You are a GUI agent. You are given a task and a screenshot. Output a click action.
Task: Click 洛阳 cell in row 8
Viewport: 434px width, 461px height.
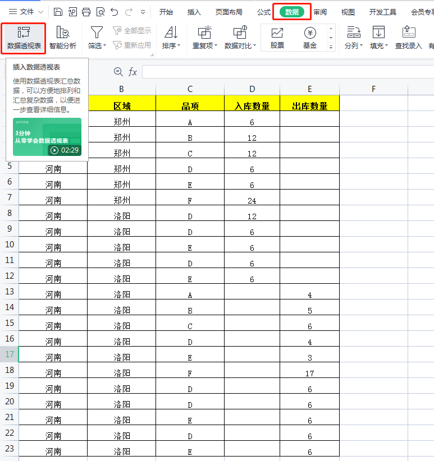[x=121, y=213]
